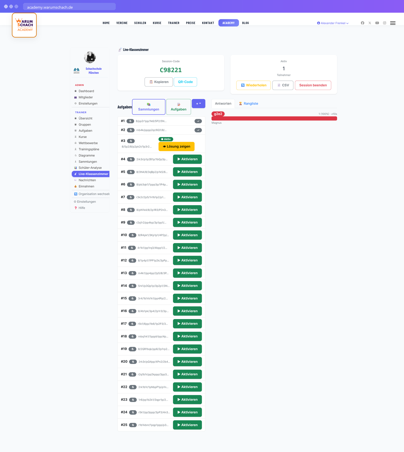404x452 pixels.
Task: Open Mitglieder in the sidebar
Action: click(86, 97)
